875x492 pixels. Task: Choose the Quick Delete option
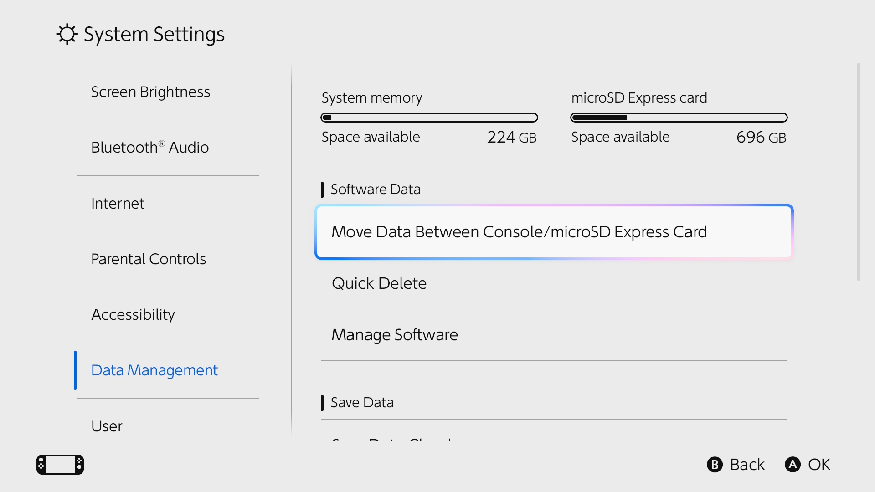click(x=379, y=283)
